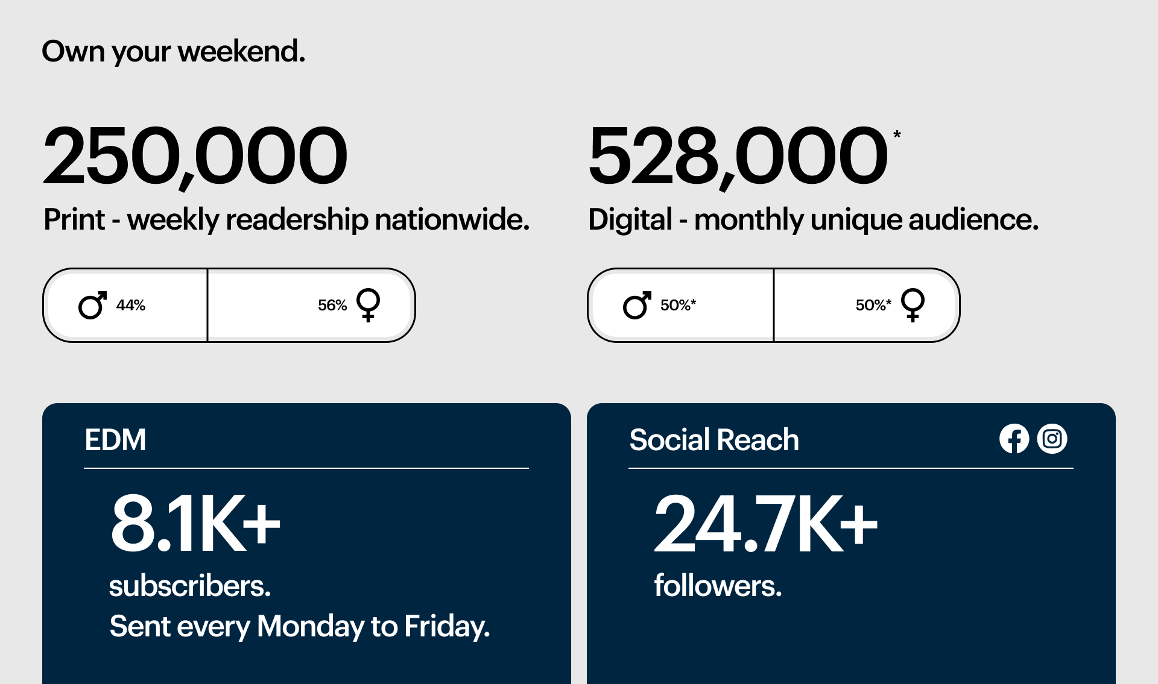Screen dimensions: 1158x684
Task: Open the Instagram icon in Social Reach
Action: click(x=1052, y=439)
